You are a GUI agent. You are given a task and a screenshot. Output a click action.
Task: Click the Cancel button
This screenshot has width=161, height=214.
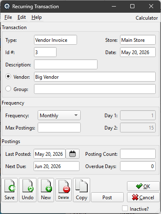[x=143, y=197]
